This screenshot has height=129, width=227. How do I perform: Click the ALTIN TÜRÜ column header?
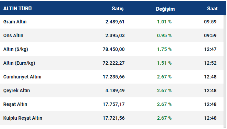click(17, 9)
